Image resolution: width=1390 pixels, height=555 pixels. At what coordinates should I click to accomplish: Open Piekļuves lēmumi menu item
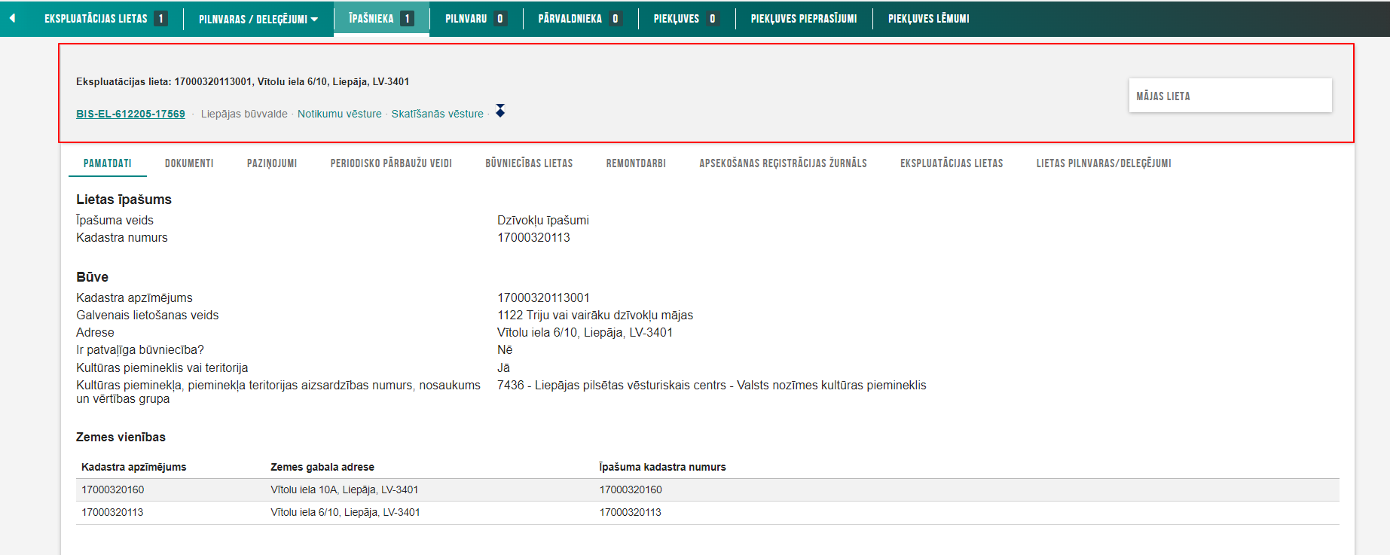pyautogui.click(x=928, y=18)
